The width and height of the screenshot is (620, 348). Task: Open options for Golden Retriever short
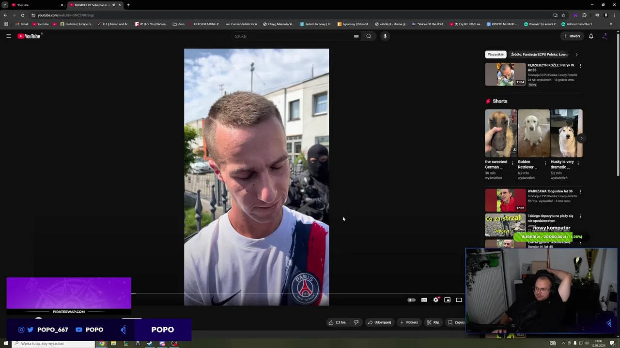[545, 164]
